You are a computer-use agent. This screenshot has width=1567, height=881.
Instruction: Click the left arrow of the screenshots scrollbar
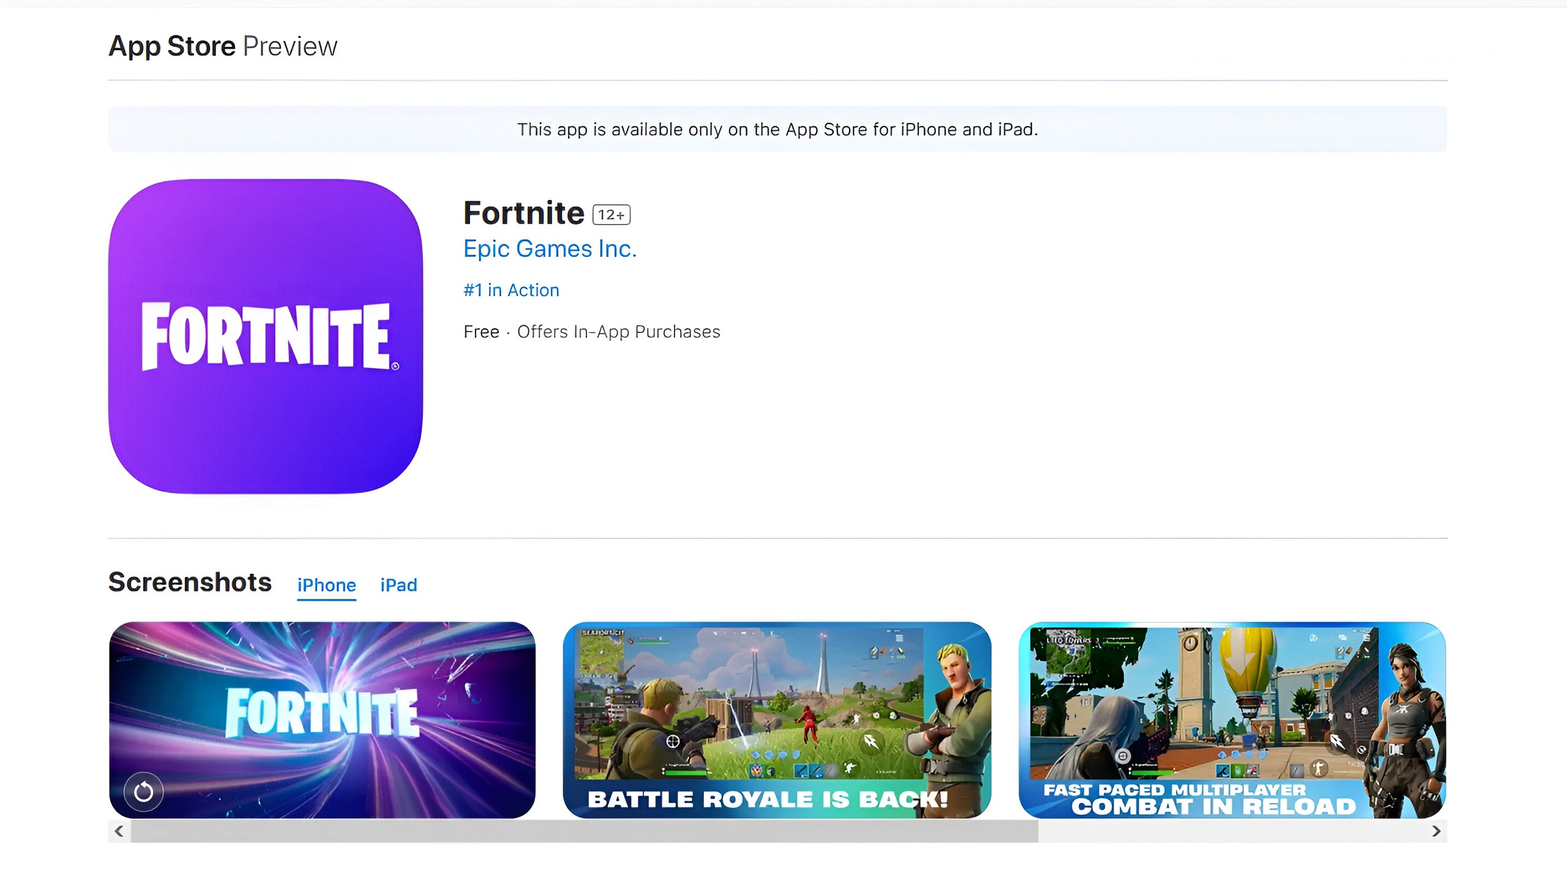(119, 831)
